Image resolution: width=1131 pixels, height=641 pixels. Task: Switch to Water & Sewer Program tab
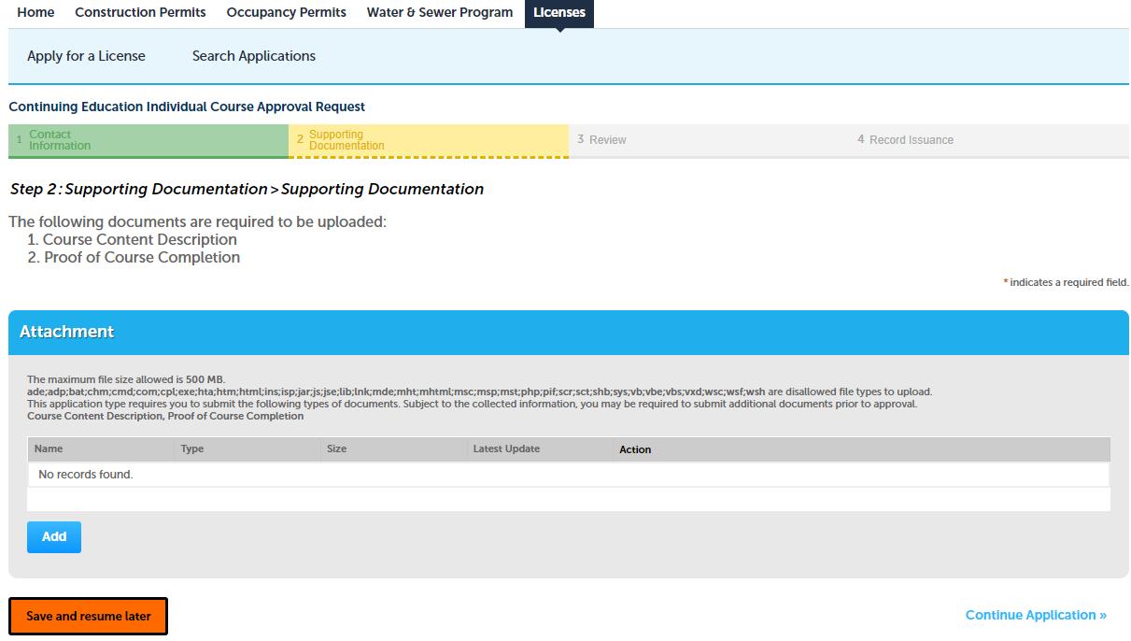pyautogui.click(x=439, y=12)
